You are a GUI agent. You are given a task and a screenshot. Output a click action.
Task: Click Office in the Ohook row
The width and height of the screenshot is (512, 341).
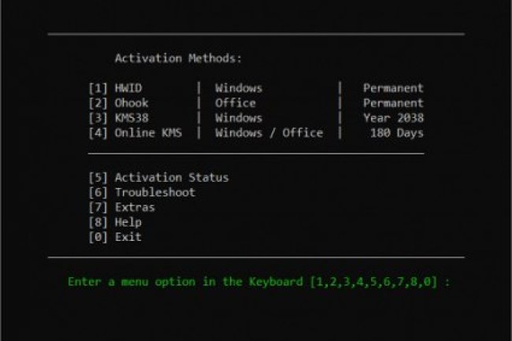point(236,103)
